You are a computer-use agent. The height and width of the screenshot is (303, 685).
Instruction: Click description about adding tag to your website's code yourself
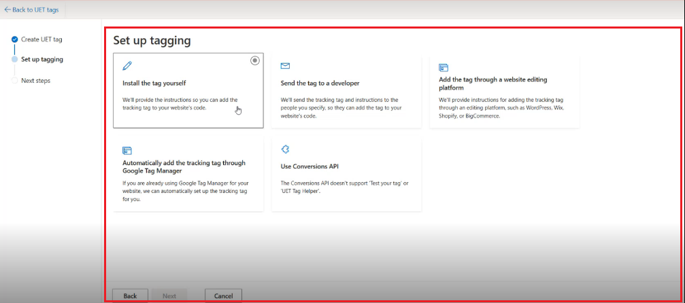[x=180, y=104]
